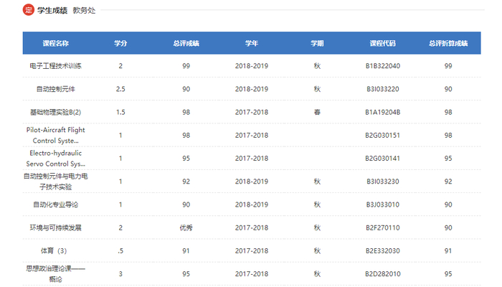This screenshot has width=502, height=287.
Task: Click course code B3I033230
Action: coord(382,182)
